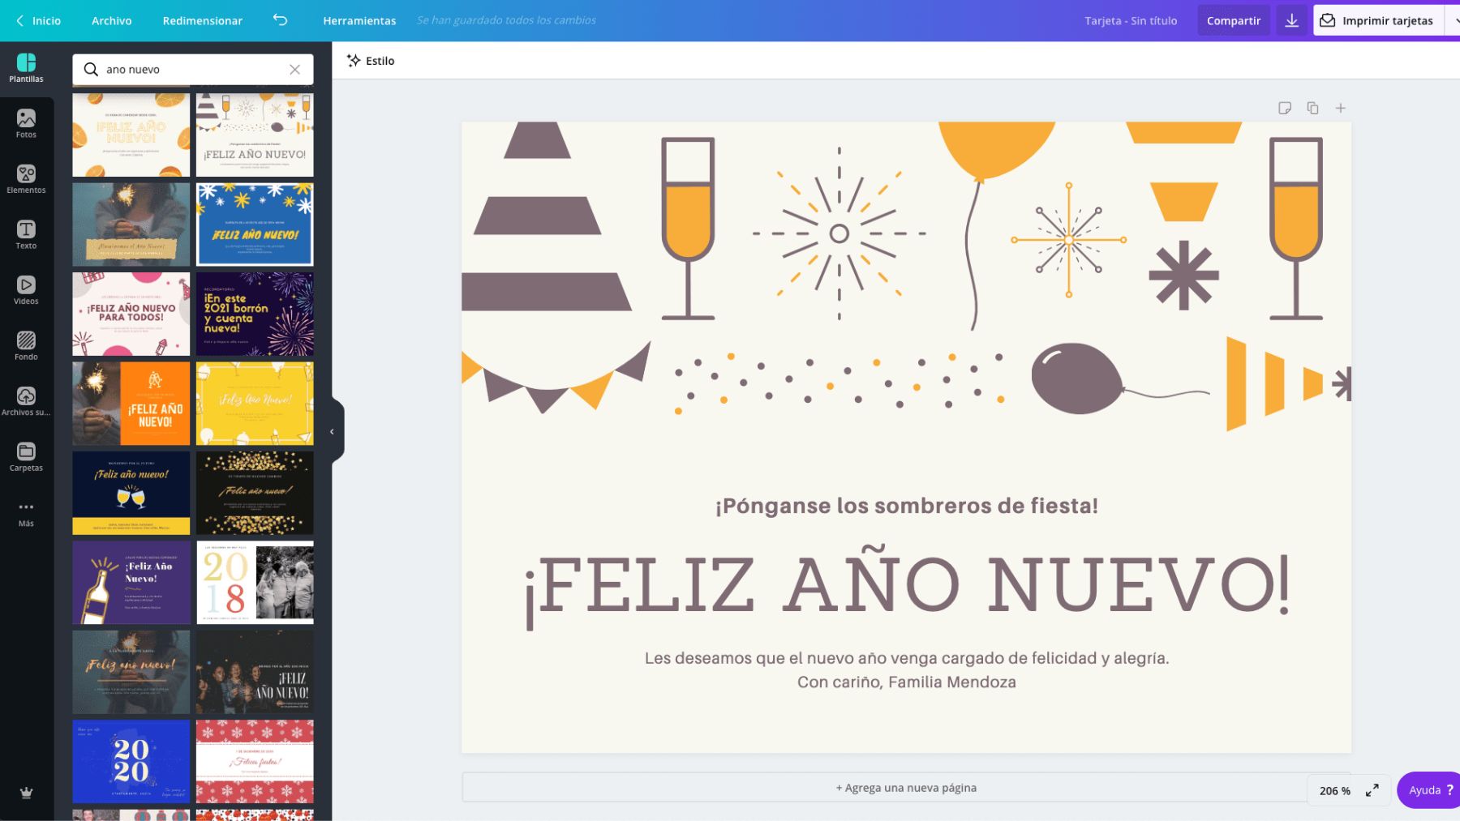
Task: Add notes to the page
Action: tap(1285, 108)
